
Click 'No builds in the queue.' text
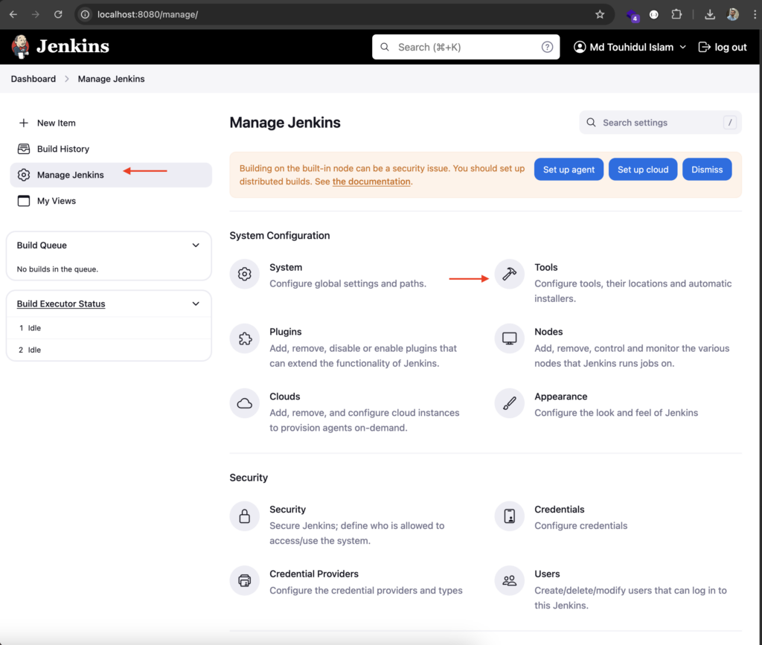coord(57,269)
